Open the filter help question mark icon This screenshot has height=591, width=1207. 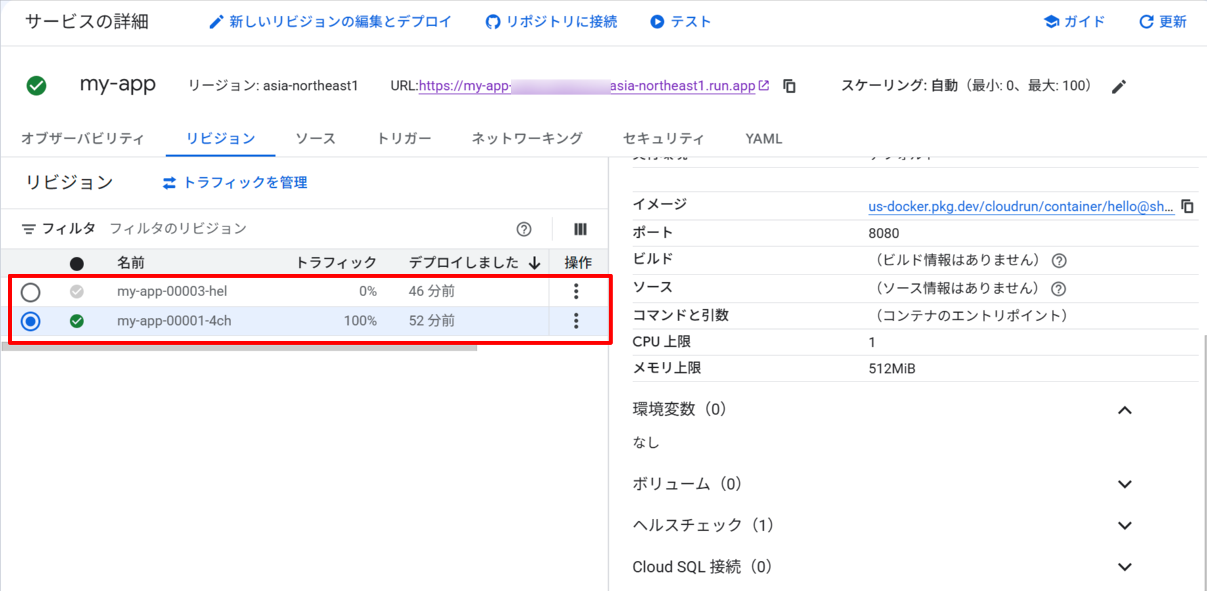[523, 229]
